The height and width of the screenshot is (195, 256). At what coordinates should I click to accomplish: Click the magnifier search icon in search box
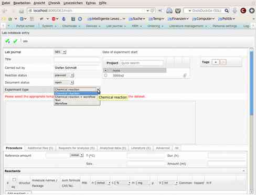[x=227, y=10]
